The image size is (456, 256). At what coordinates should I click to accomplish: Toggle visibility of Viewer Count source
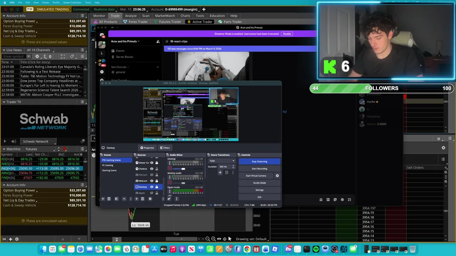[x=152, y=163]
